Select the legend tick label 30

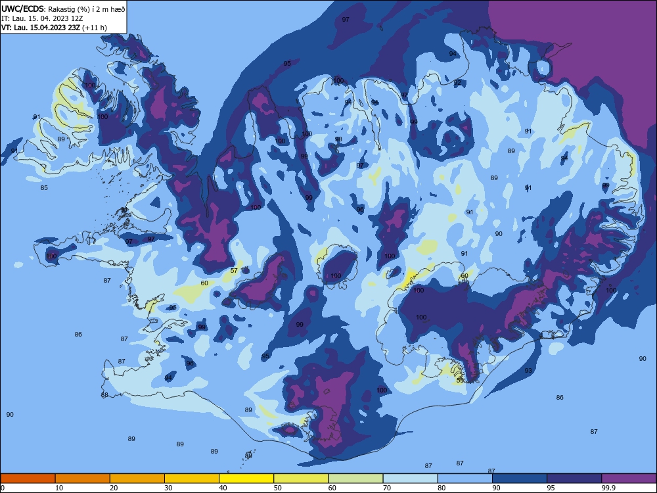click(168, 488)
